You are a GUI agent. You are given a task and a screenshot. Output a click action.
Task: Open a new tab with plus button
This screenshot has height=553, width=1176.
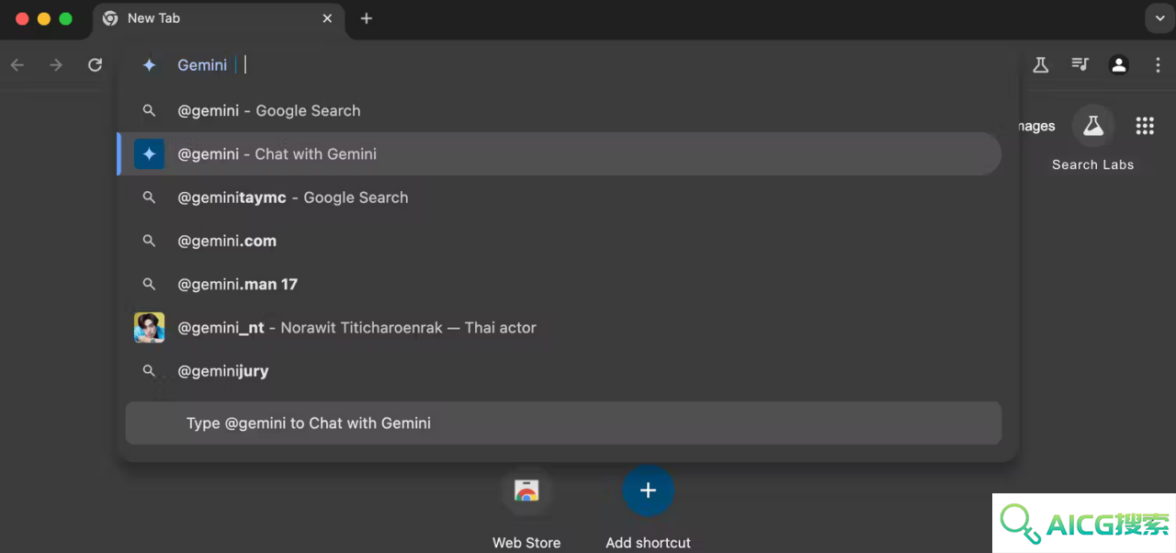pyautogui.click(x=367, y=18)
